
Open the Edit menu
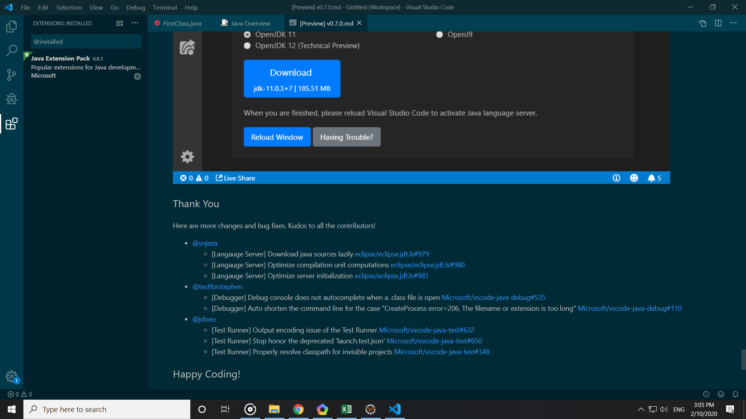[43, 7]
